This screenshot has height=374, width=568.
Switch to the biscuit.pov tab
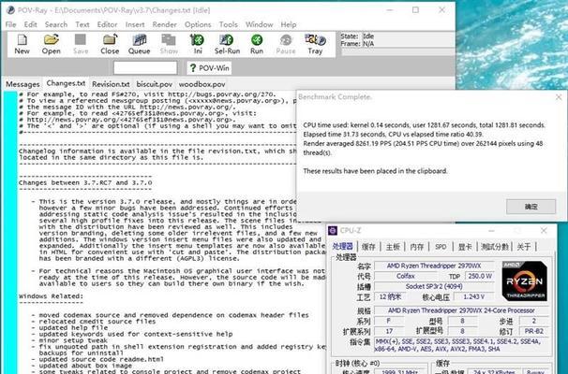[x=155, y=84]
